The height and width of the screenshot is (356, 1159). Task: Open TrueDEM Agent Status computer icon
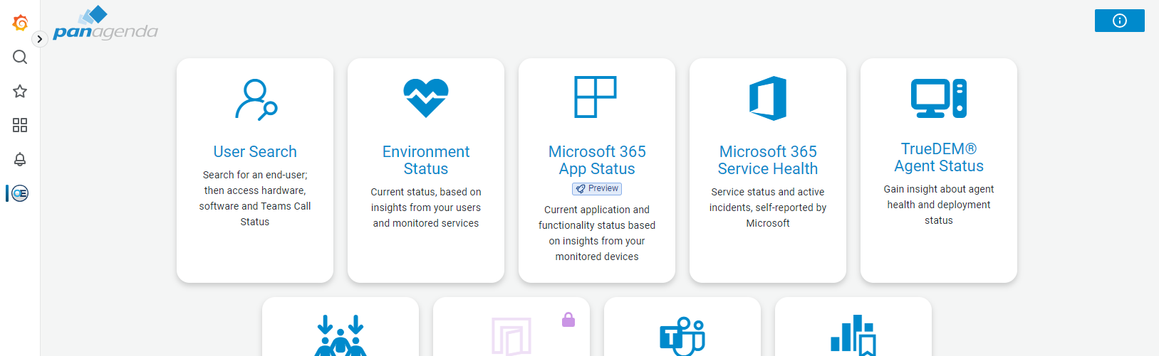939,98
